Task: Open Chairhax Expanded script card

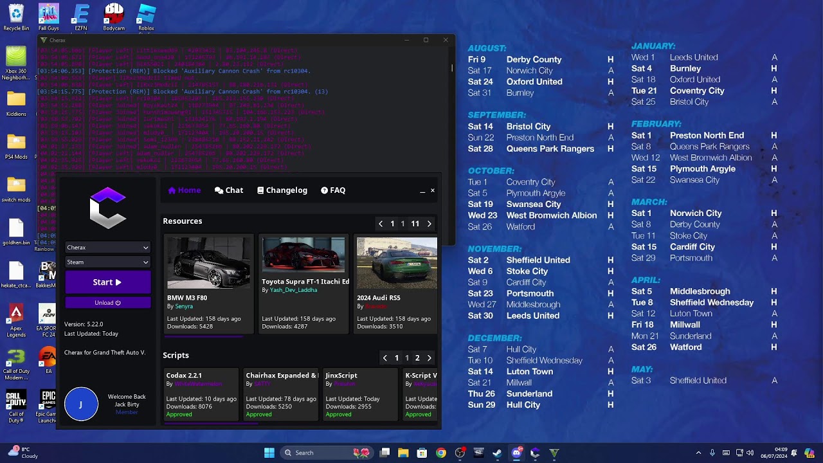Action: (281, 394)
